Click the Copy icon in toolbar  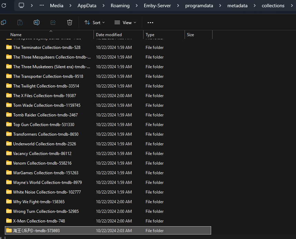click(3, 22)
